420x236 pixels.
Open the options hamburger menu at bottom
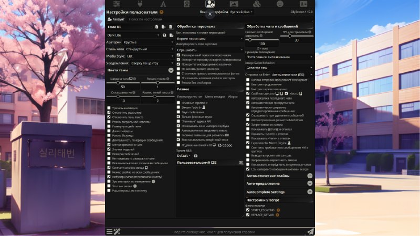click(110, 232)
